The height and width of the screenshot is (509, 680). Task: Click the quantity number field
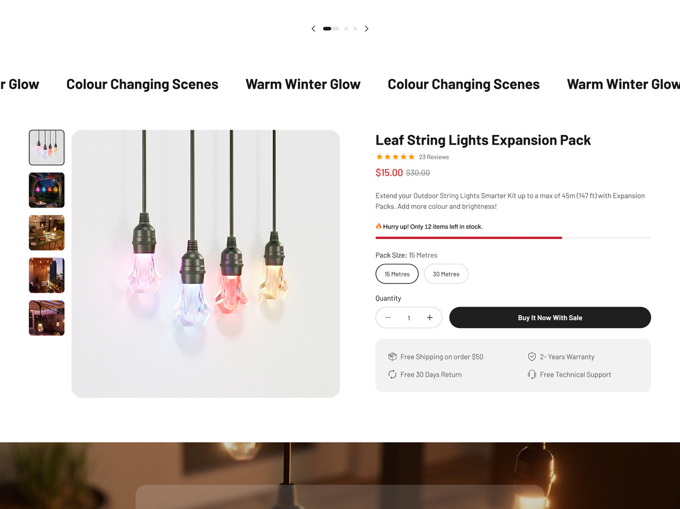409,318
